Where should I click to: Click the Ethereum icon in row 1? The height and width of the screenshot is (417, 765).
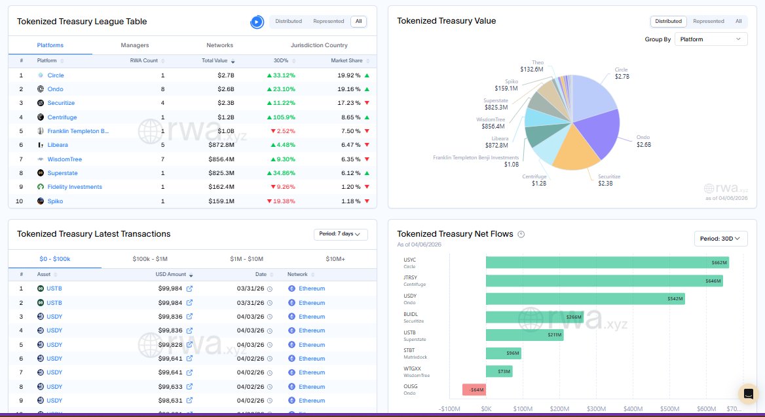(x=291, y=288)
